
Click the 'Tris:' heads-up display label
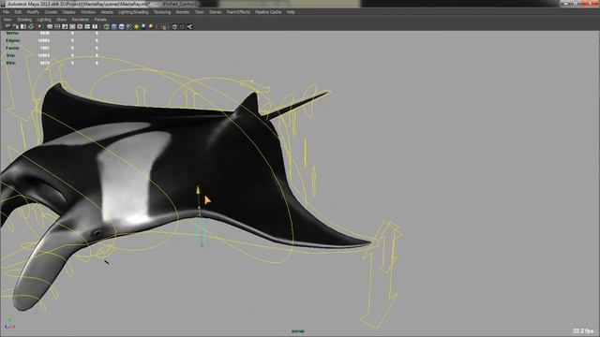[10, 55]
